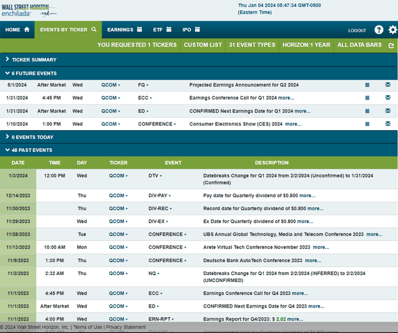Change the HORIZON:1 YEAR setting
The height and width of the screenshot is (333, 398).
307,45
